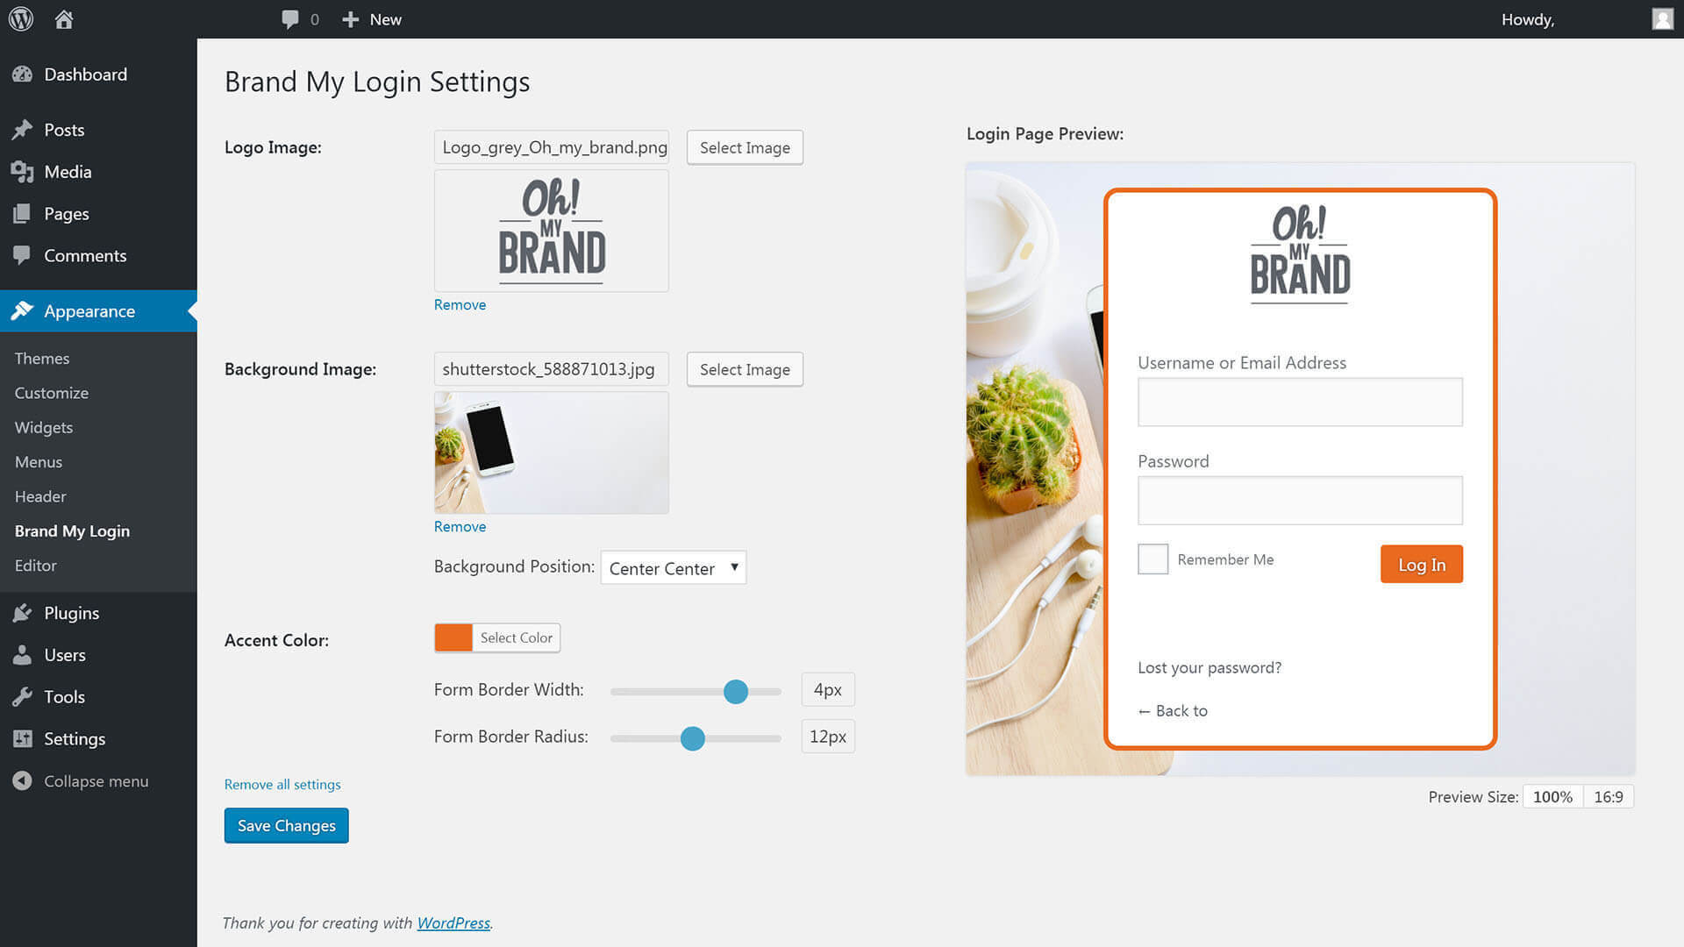Screen dimensions: 1684x947
Task: Select the Posts sidebar icon
Action: pyautogui.click(x=24, y=129)
